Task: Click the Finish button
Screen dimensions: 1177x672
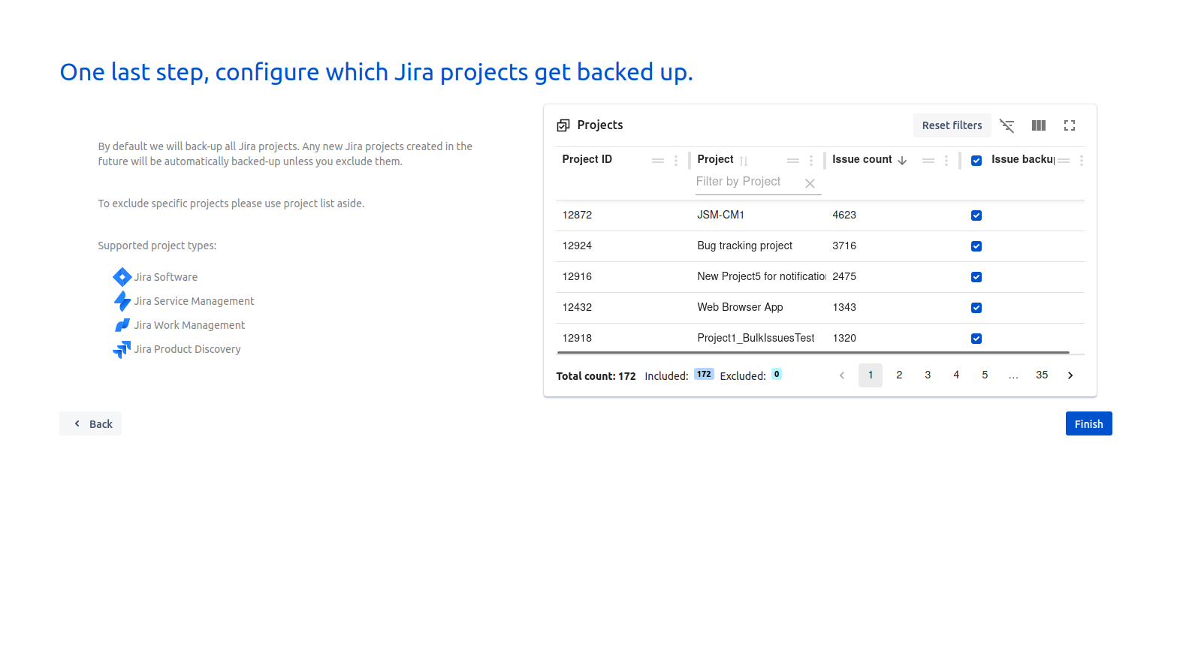Action: (1089, 423)
